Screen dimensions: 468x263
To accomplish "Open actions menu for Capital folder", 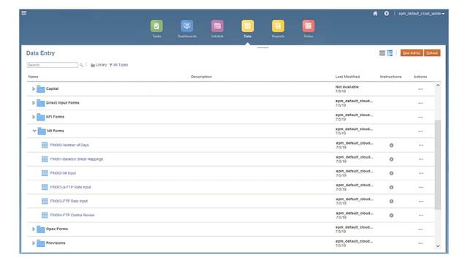I will [420, 89].
